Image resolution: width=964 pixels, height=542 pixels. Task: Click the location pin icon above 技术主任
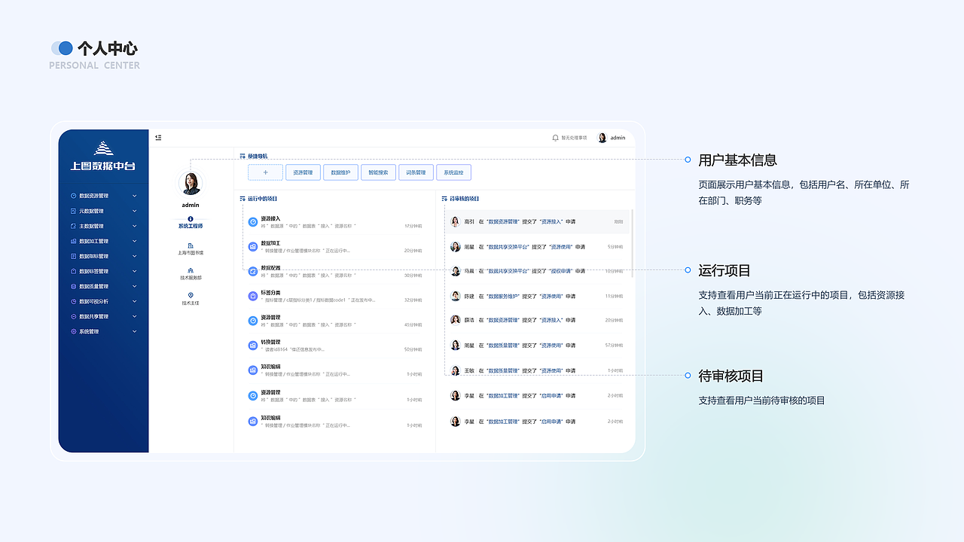click(190, 295)
